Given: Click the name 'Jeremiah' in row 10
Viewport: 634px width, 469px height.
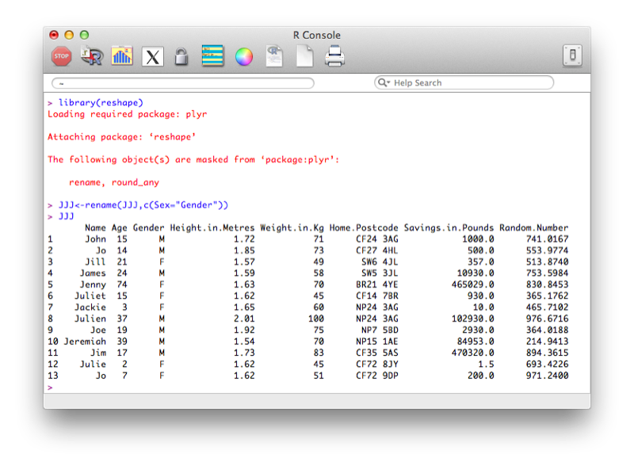Looking at the screenshot, I should (85, 341).
